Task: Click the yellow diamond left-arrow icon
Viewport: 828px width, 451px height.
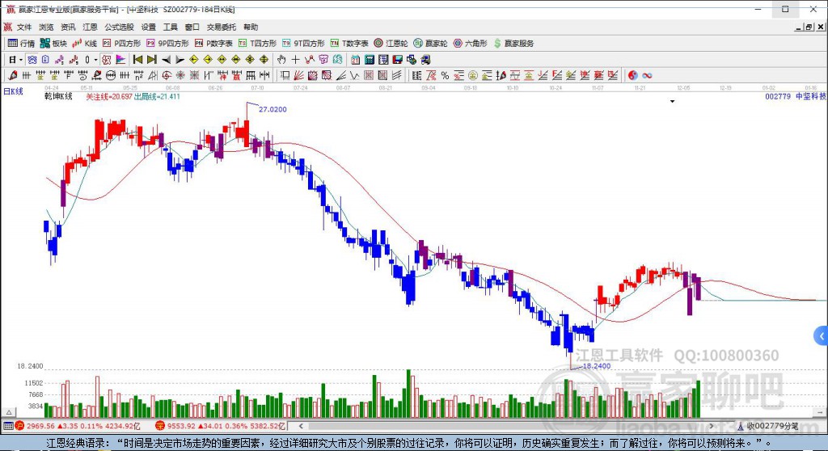Action: click(x=194, y=60)
